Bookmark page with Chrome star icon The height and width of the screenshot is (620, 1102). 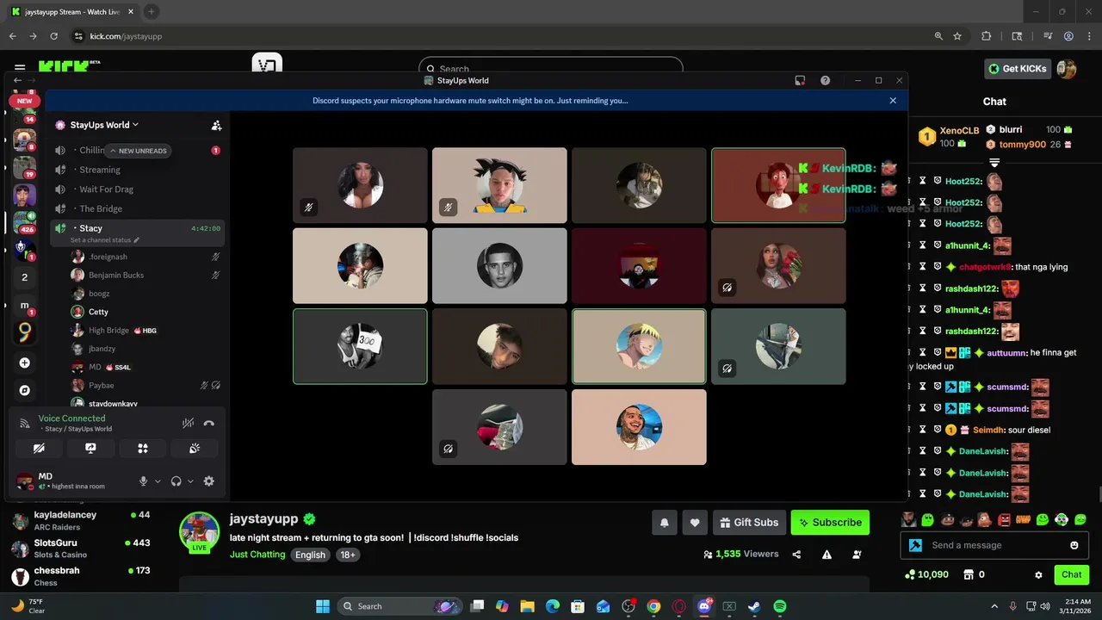(957, 36)
